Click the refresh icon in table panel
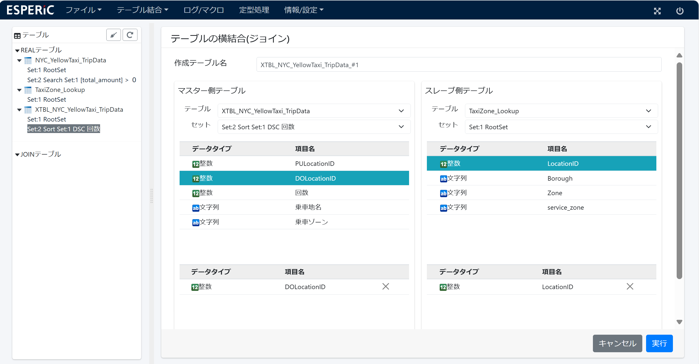Image resolution: width=699 pixels, height=364 pixels. [x=130, y=35]
